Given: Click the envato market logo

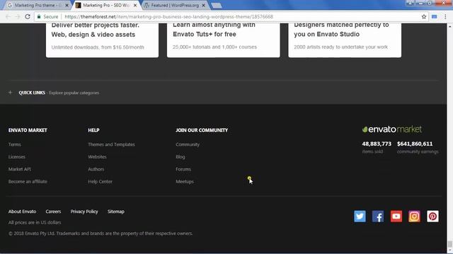Looking at the screenshot, I should [391, 129].
